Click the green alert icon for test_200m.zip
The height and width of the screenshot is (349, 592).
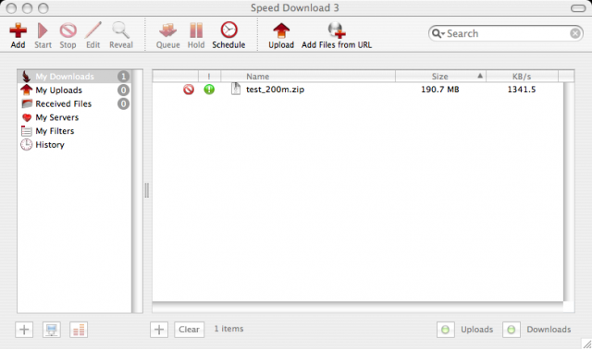(x=209, y=90)
